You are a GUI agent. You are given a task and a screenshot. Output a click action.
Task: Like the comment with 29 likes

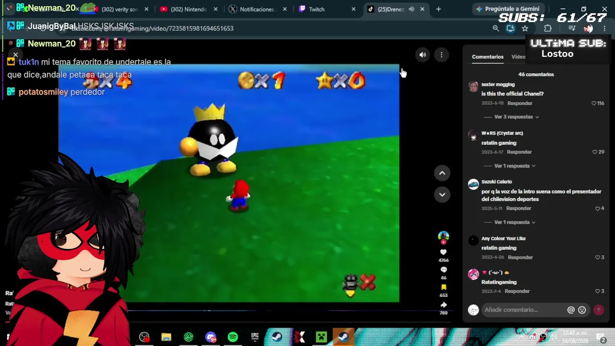pyautogui.click(x=595, y=152)
